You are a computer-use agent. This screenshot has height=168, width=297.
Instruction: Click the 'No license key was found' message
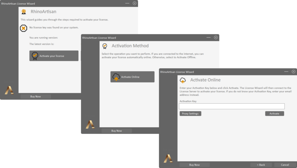pyautogui.click(x=54, y=28)
